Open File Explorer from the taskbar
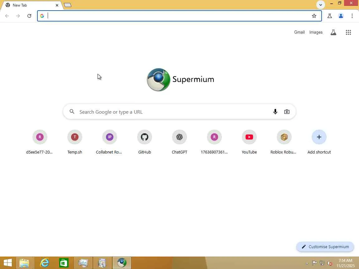Viewport: 359px width, 269px height. [25, 263]
